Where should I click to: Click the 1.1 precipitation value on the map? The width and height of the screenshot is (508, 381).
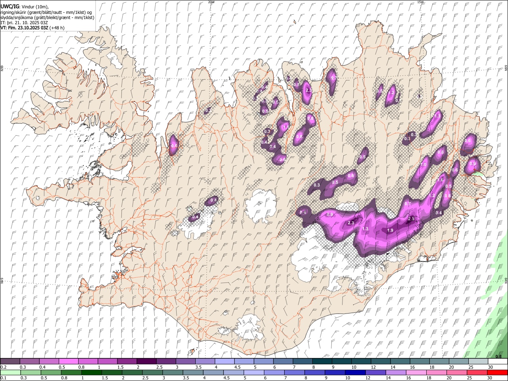[286, 127]
